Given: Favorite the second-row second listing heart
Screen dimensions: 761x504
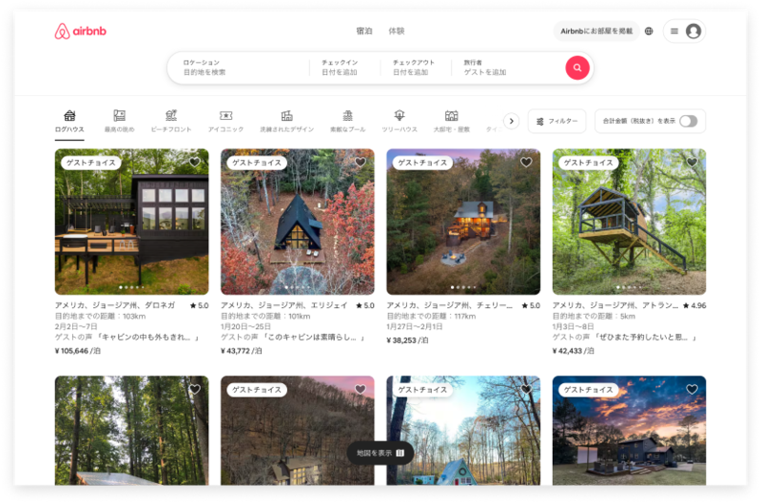Looking at the screenshot, I should [361, 389].
